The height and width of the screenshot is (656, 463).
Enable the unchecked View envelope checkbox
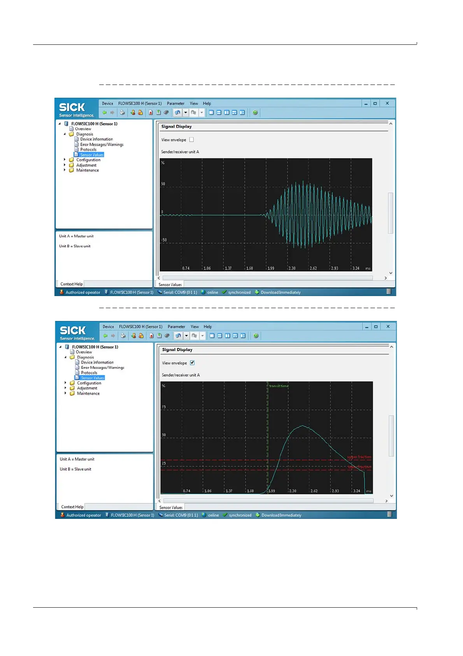click(191, 140)
